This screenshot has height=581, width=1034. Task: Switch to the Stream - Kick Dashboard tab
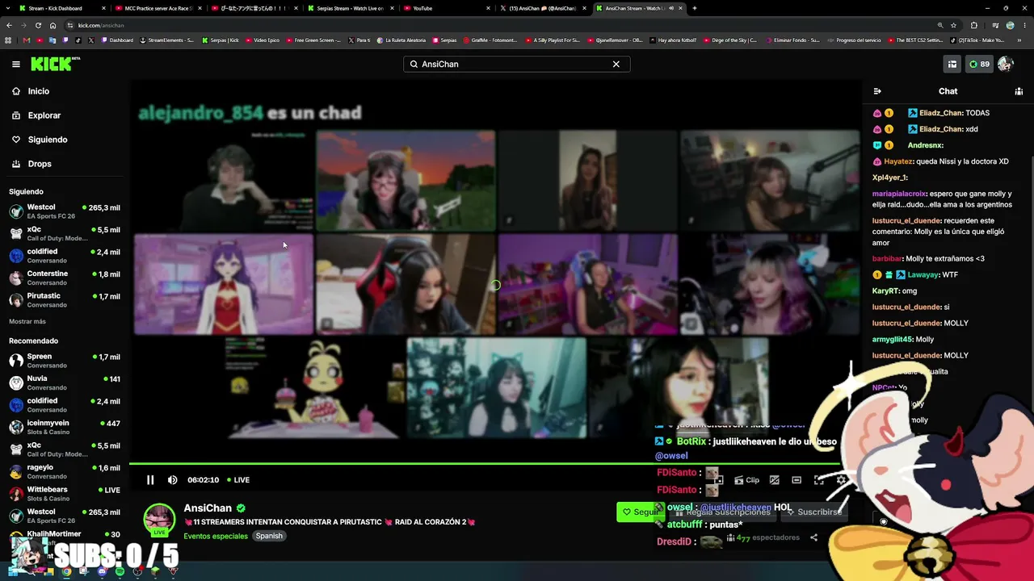(x=61, y=8)
